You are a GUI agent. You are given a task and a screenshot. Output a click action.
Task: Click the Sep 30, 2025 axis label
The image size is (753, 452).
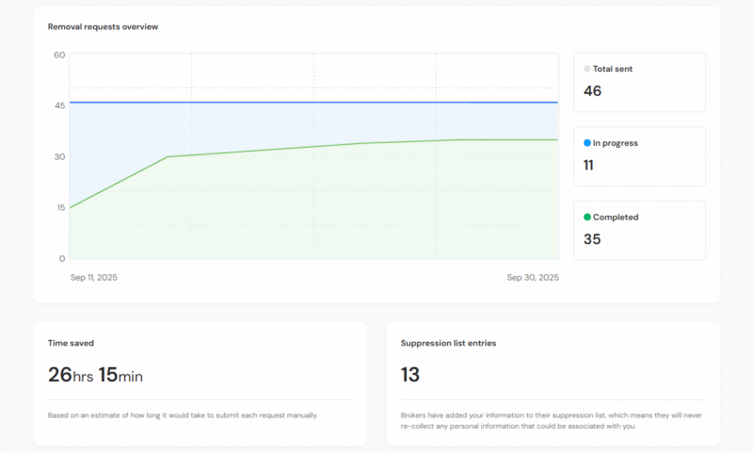pyautogui.click(x=533, y=277)
